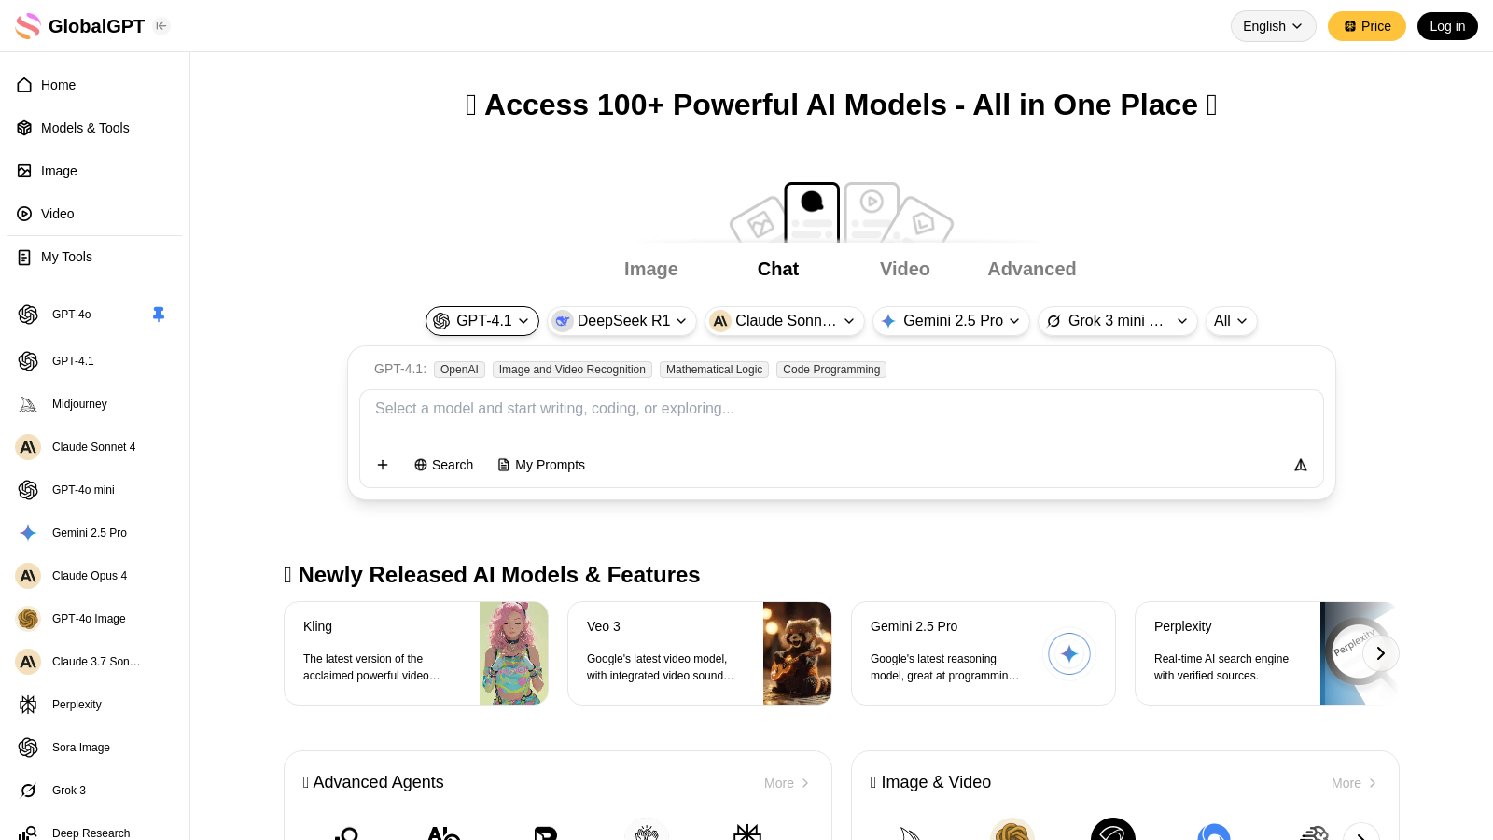
Task: Click the Log in button
Action: pos(1447,26)
